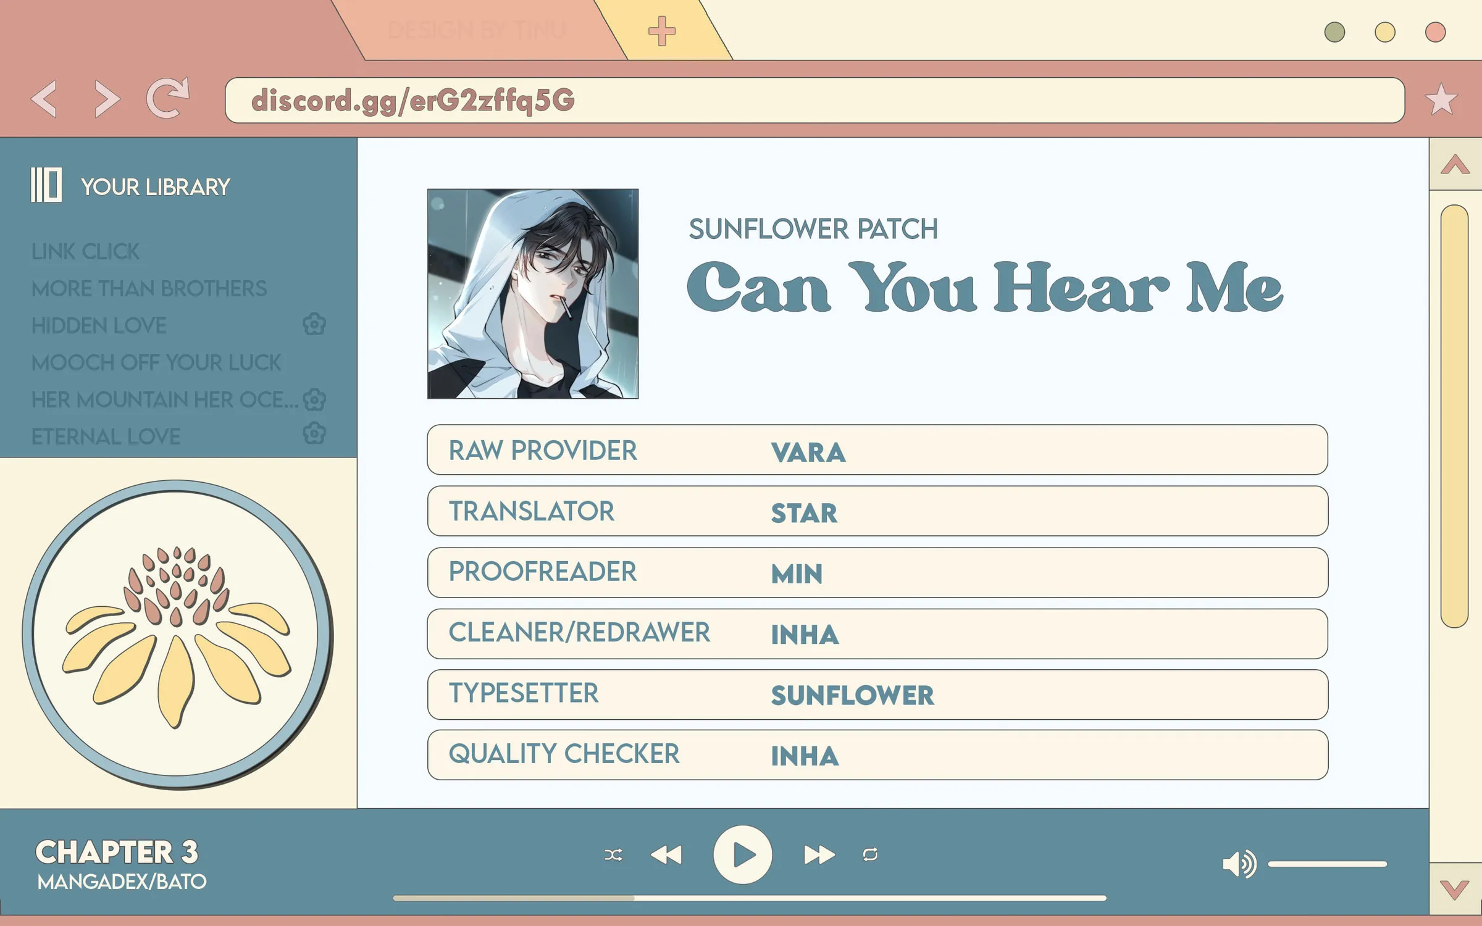Click the scroll-down chevron at bottom right
The width and height of the screenshot is (1482, 926).
point(1454,890)
